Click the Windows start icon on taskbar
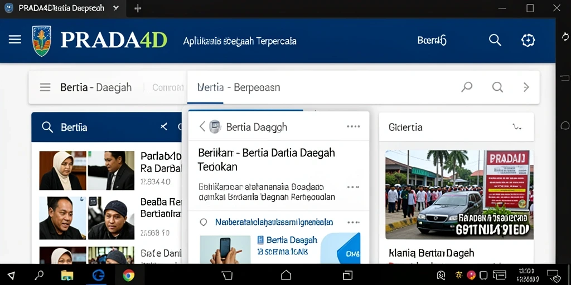The width and height of the screenshot is (571, 285). tap(11, 276)
